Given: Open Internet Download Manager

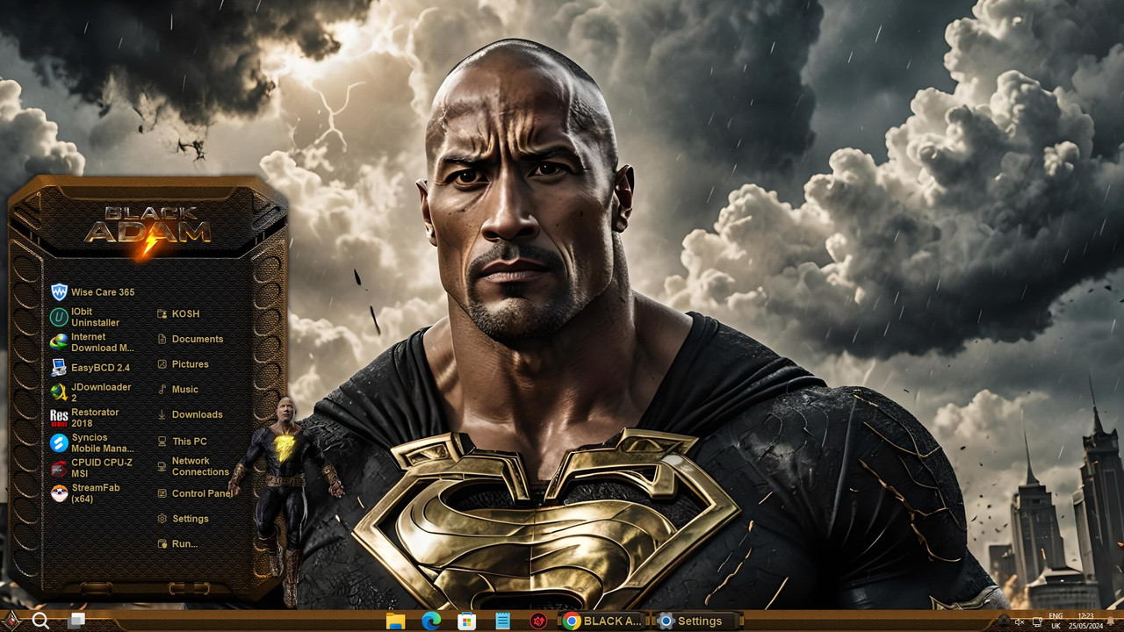Looking at the screenshot, I should click(93, 342).
